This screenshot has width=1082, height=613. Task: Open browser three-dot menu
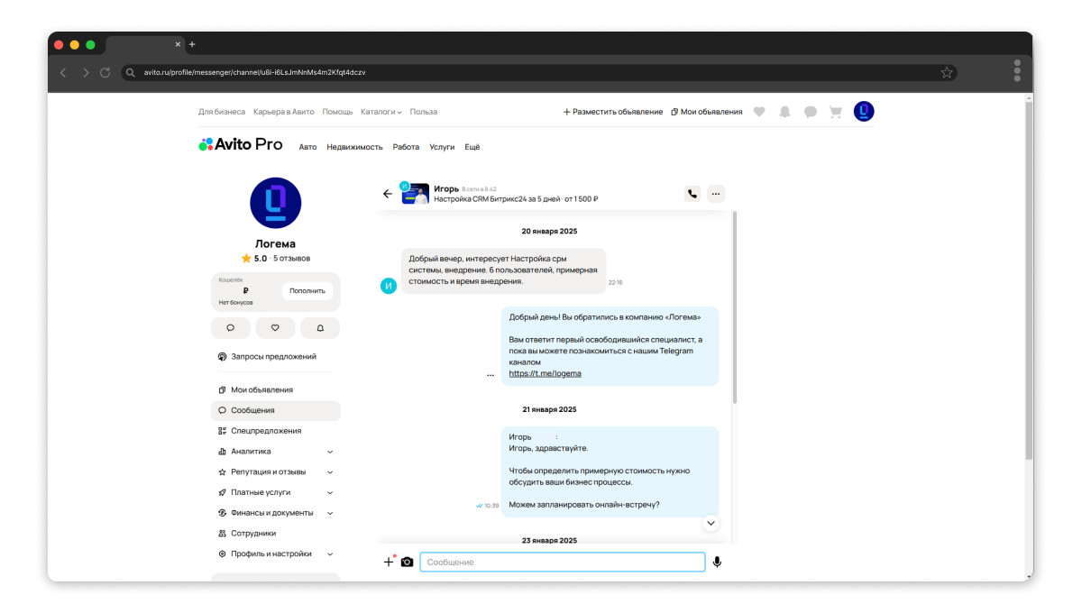click(1017, 70)
